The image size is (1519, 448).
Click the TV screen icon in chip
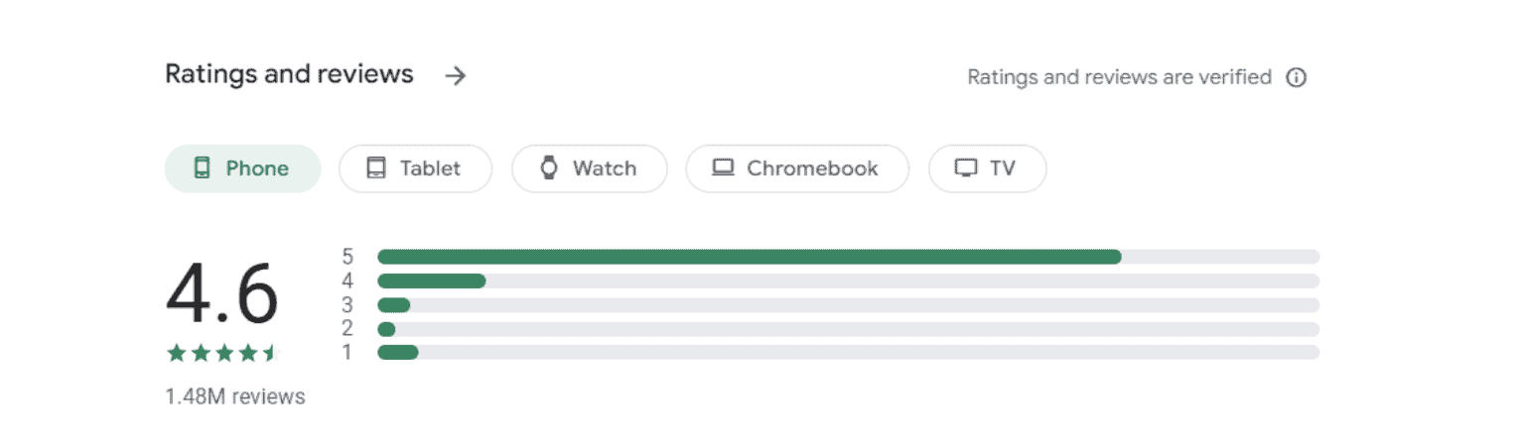point(965,168)
